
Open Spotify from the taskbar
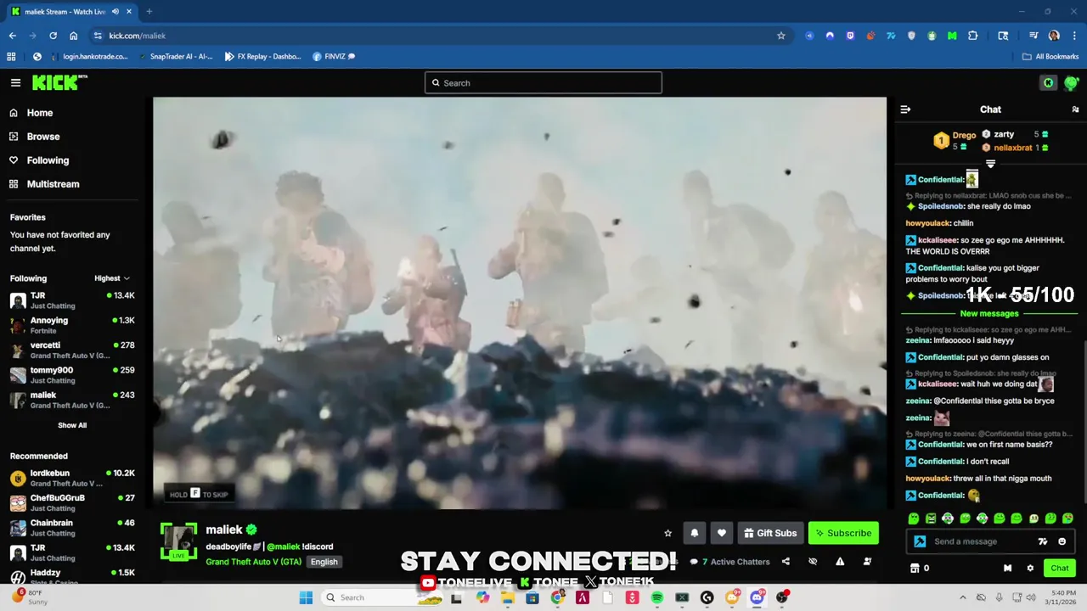pyautogui.click(x=657, y=597)
